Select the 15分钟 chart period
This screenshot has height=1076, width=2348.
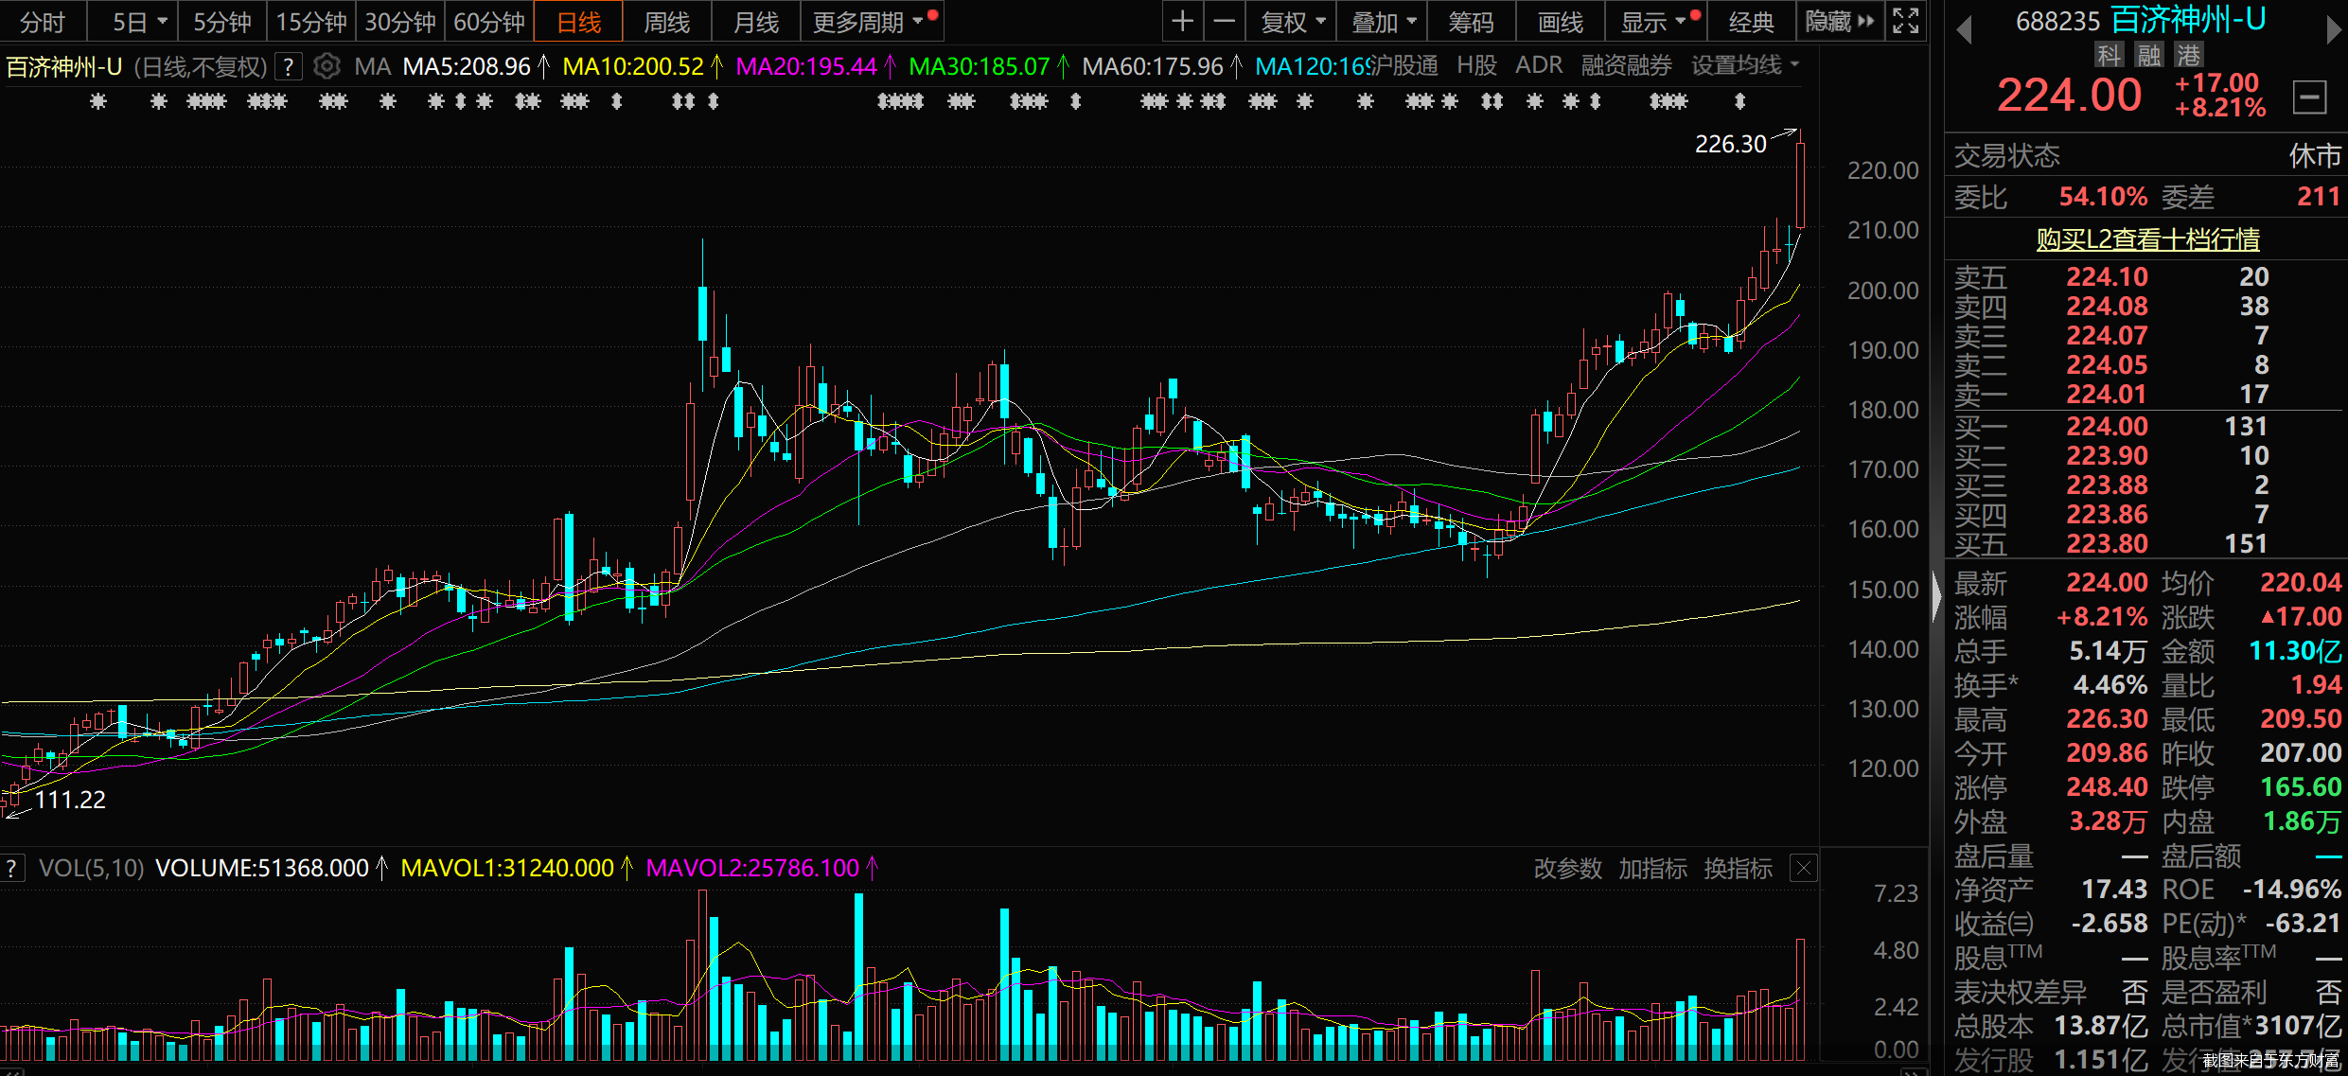coord(311,22)
